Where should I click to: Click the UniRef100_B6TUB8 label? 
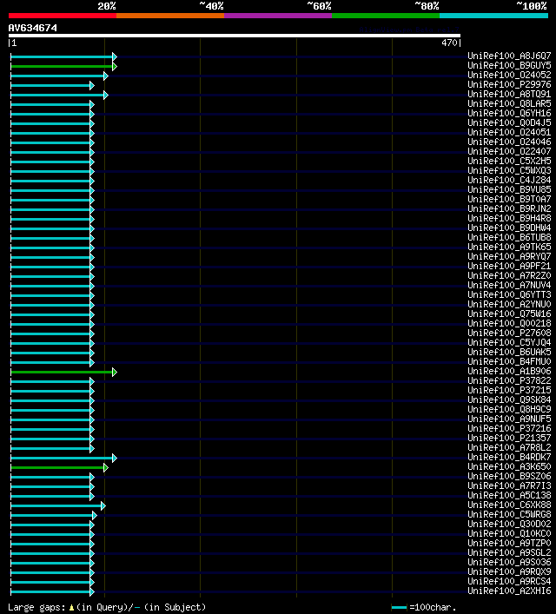[509, 237]
